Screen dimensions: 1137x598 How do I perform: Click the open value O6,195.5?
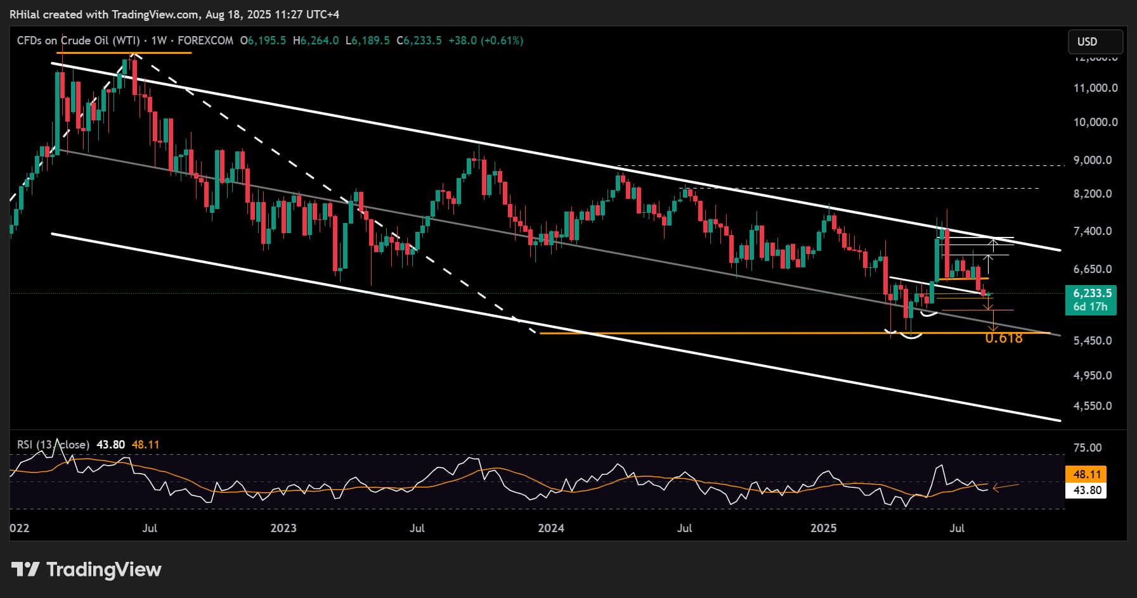263,41
